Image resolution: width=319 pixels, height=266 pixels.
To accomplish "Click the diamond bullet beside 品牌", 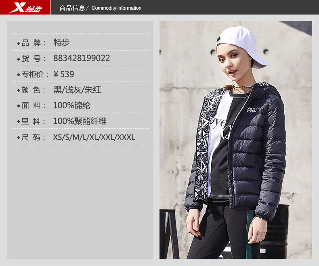I will coord(19,43).
